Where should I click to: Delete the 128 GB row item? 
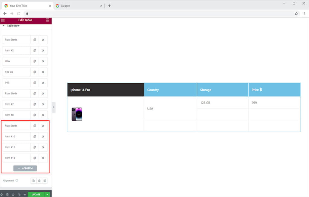pyautogui.click(x=43, y=72)
